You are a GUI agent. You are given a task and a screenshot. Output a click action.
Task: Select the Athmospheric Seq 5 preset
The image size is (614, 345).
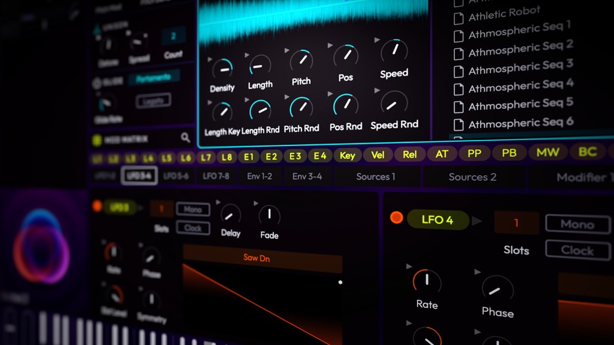click(521, 104)
